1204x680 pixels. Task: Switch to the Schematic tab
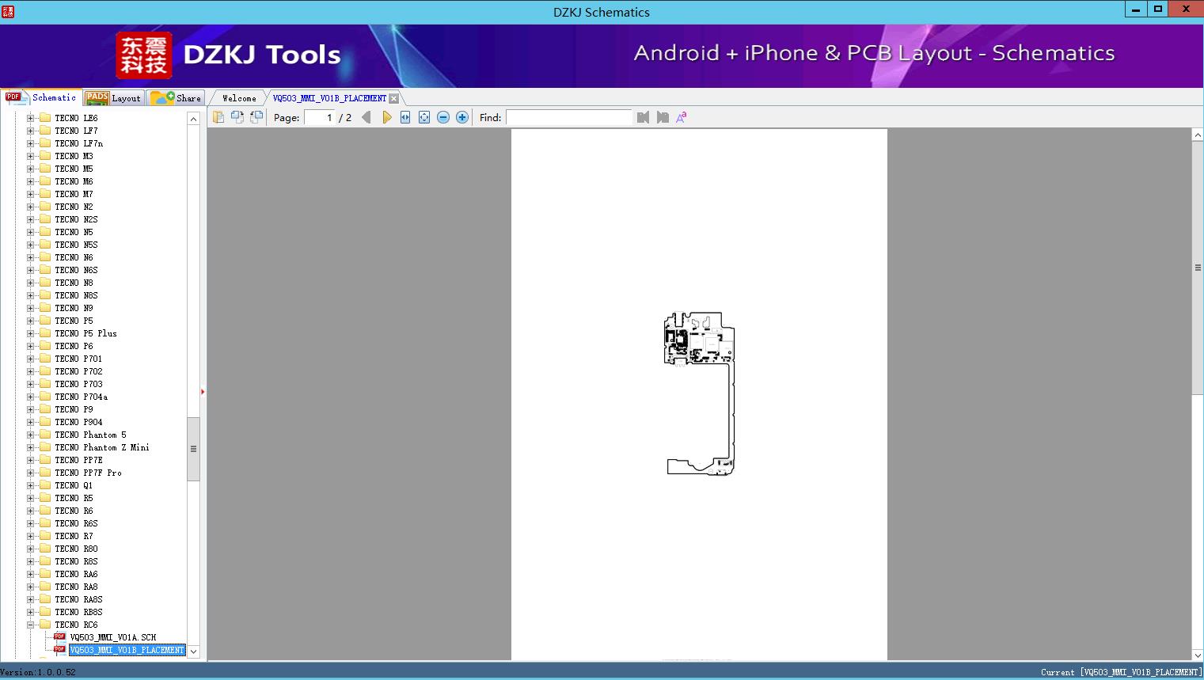pos(41,97)
